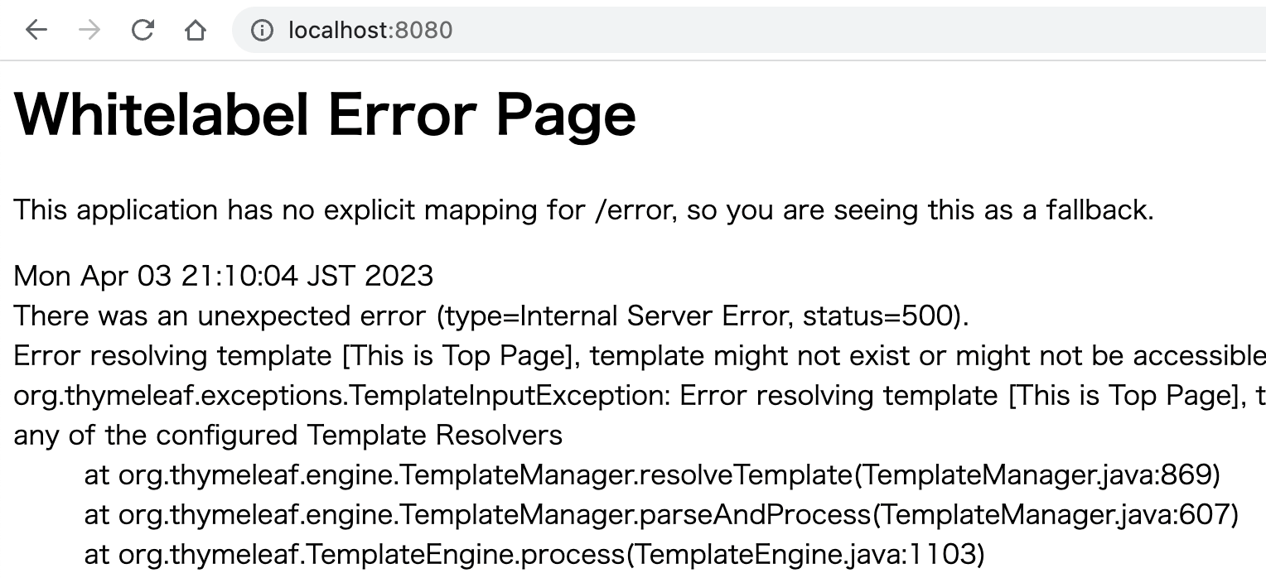Click the TemplateManager.resolveTemplate stack trace line

(x=652, y=474)
